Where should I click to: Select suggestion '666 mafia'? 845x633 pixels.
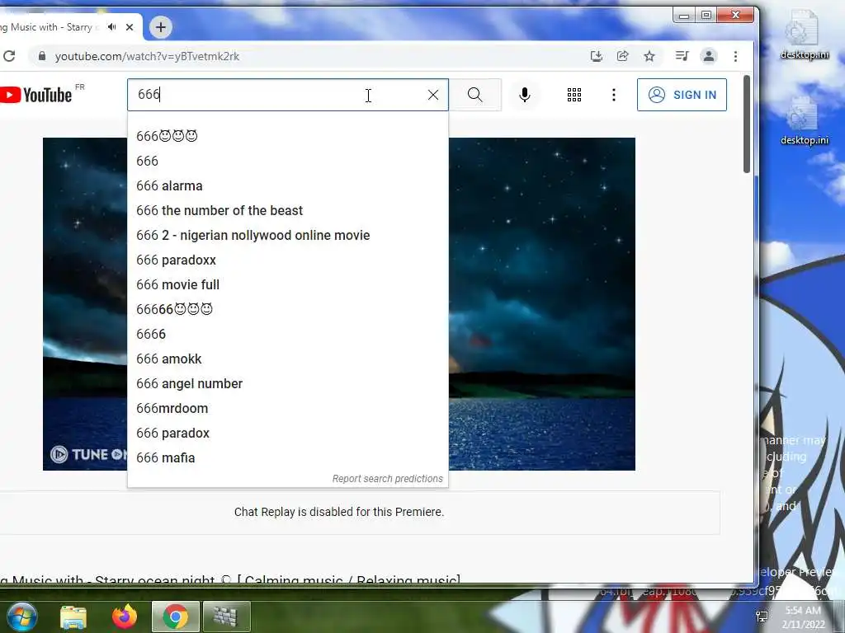pyautogui.click(x=288, y=458)
